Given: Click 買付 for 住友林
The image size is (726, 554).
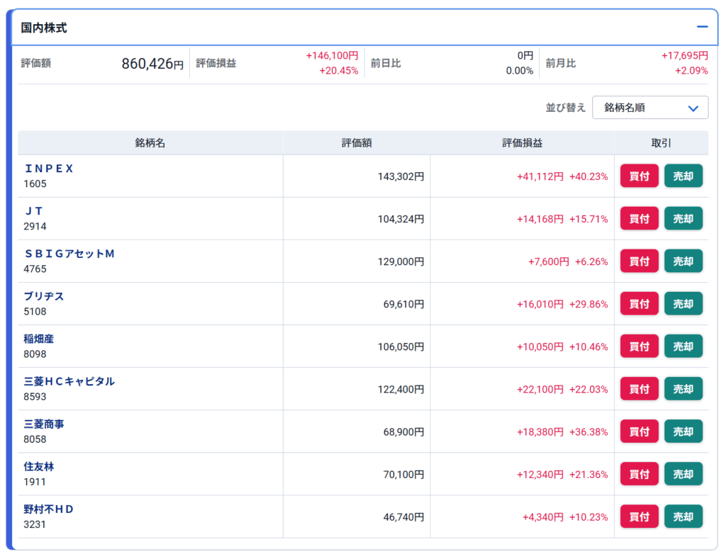Looking at the screenshot, I should pyautogui.click(x=639, y=474).
